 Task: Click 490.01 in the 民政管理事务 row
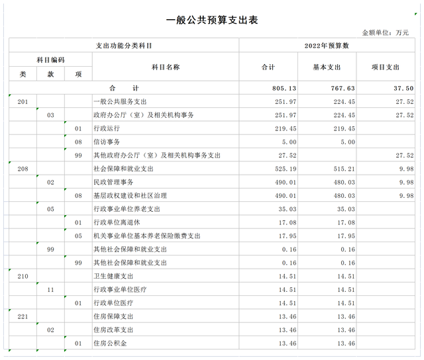point(286,182)
